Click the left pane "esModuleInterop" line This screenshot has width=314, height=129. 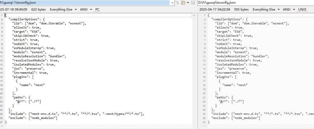click(34, 48)
